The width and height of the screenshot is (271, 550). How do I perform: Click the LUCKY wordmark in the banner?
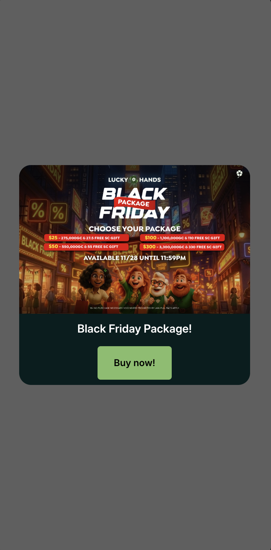pyautogui.click(x=118, y=180)
